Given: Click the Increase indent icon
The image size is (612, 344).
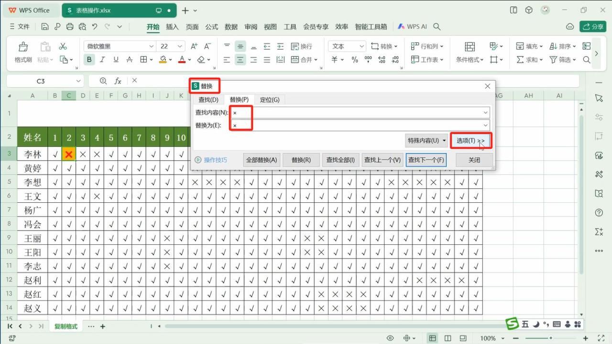Looking at the screenshot, I should 280,46.
